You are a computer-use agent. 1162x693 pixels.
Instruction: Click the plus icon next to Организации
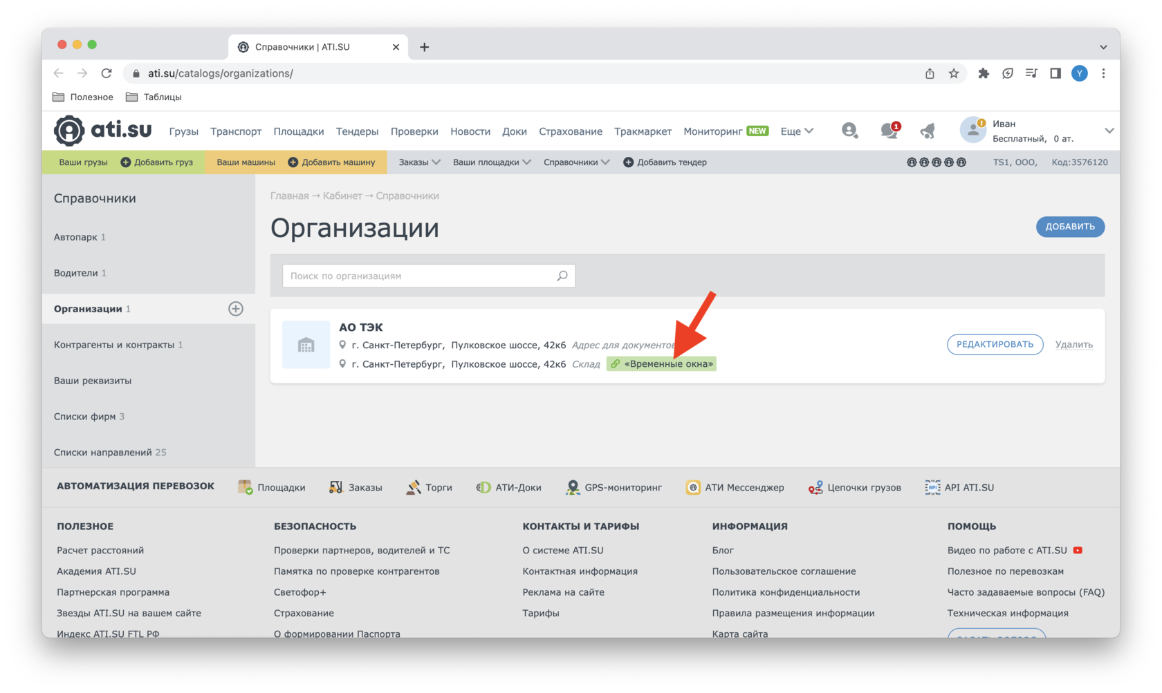click(x=236, y=309)
